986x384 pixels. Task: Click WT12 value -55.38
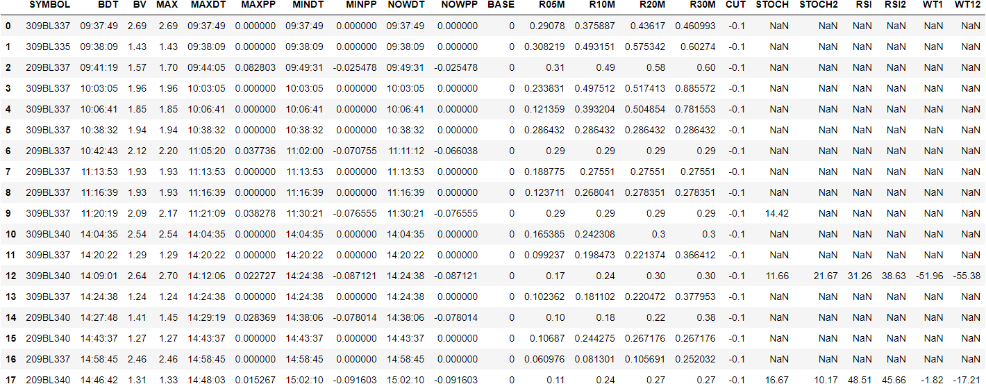[x=967, y=276]
